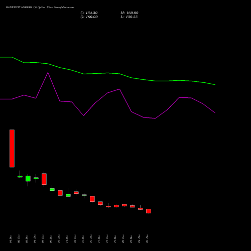Select the last red candle for 26 Dec

click(x=149, y=211)
